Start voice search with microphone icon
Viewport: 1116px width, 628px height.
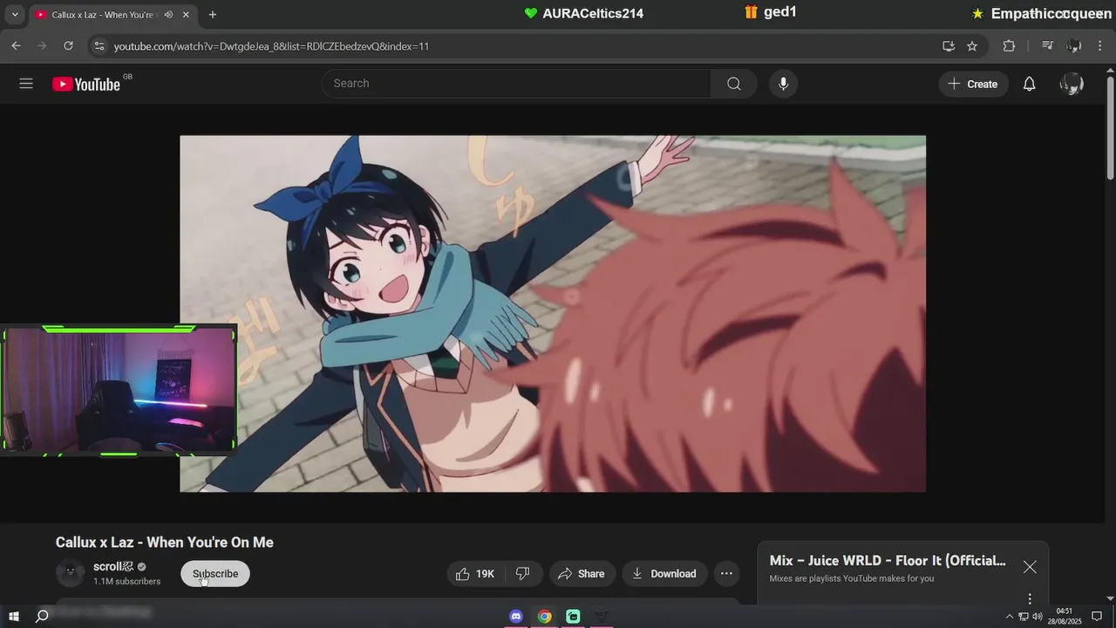click(x=783, y=84)
